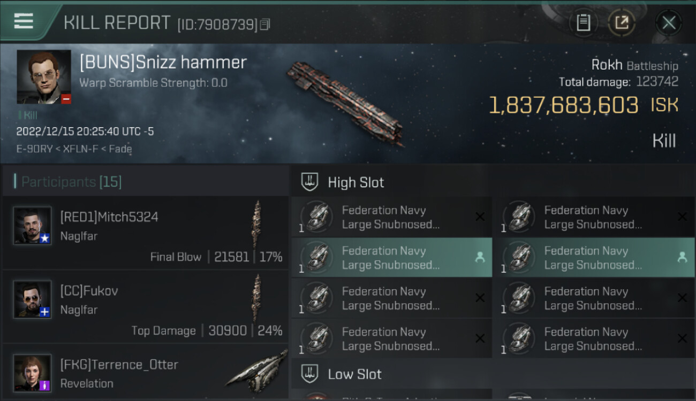The width and height of the screenshot is (696, 401).
Task: Copy the kill report ID
Action: [x=266, y=24]
